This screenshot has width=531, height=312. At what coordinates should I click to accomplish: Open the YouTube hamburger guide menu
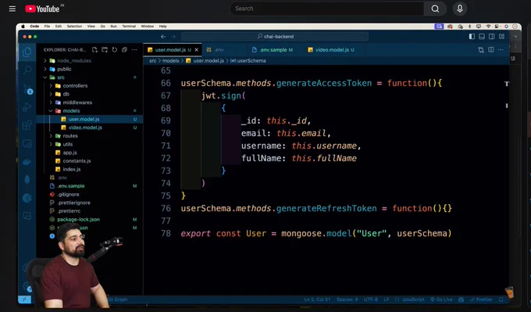(x=12, y=9)
